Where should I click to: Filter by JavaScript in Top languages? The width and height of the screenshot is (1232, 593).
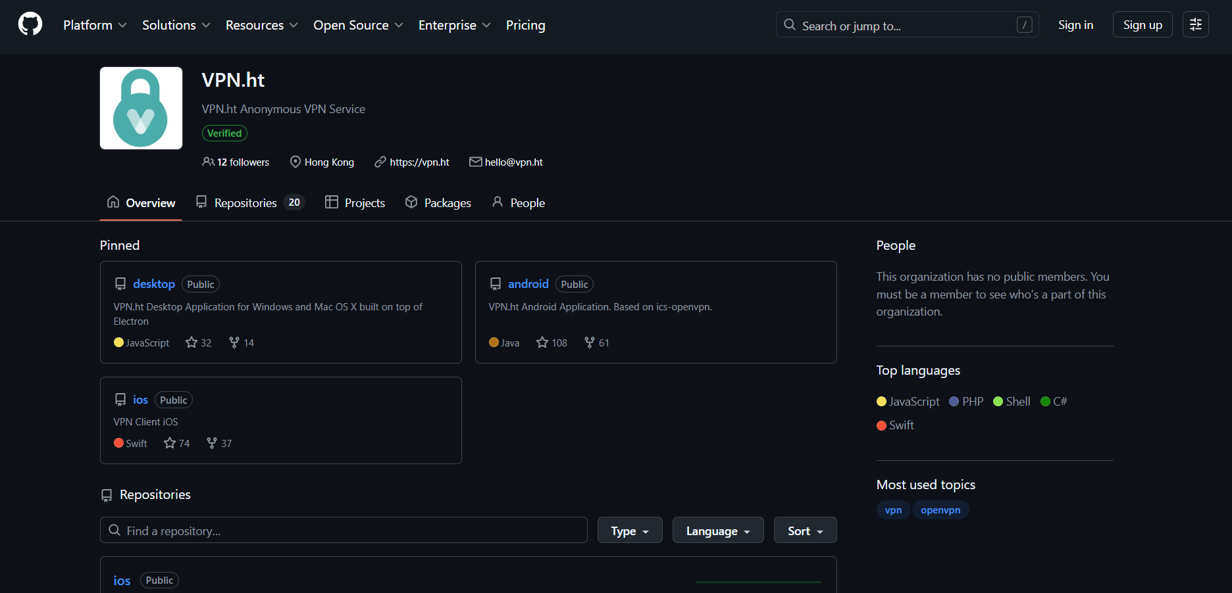pyautogui.click(x=908, y=402)
